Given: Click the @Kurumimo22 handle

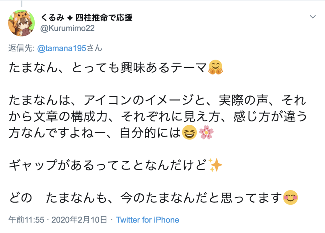Looking at the screenshot, I should point(68,28).
